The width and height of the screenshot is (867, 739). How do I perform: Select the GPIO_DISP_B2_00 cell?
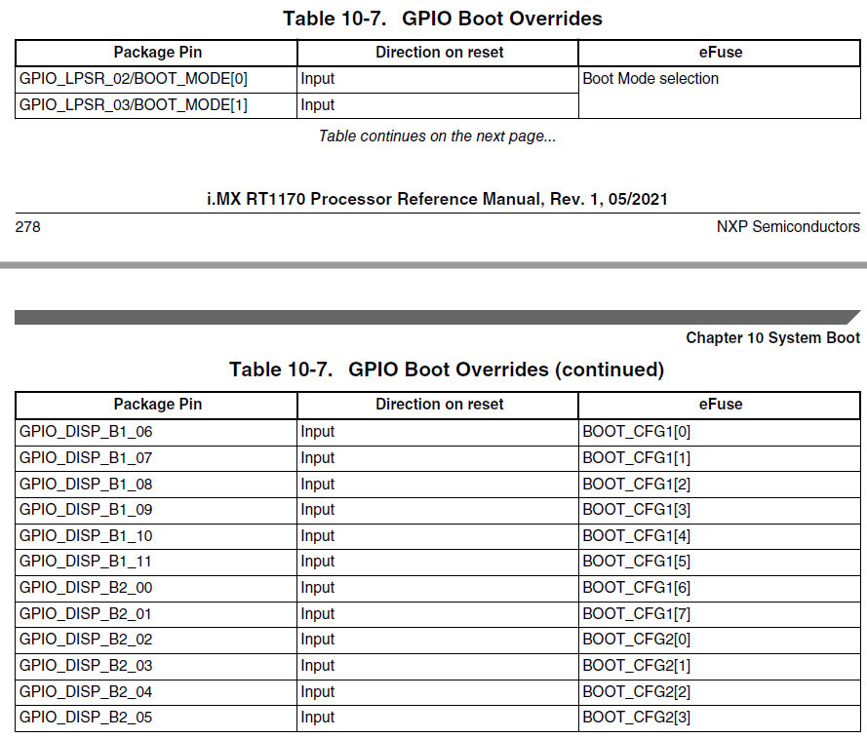(x=156, y=588)
